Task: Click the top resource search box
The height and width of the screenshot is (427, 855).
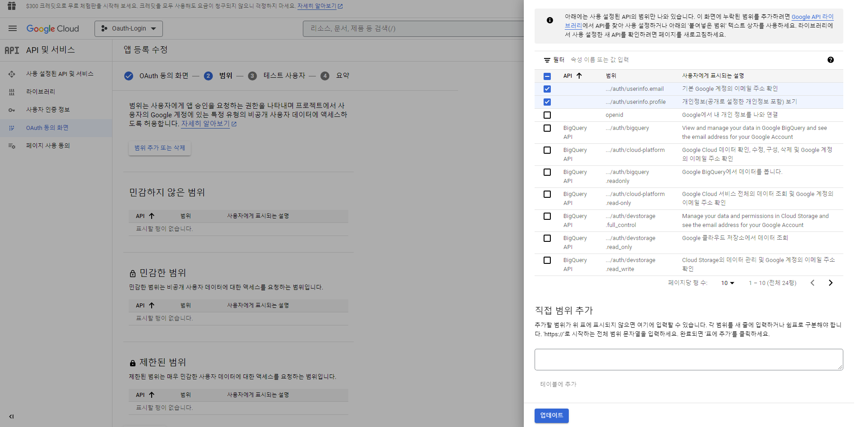Action: click(x=414, y=28)
